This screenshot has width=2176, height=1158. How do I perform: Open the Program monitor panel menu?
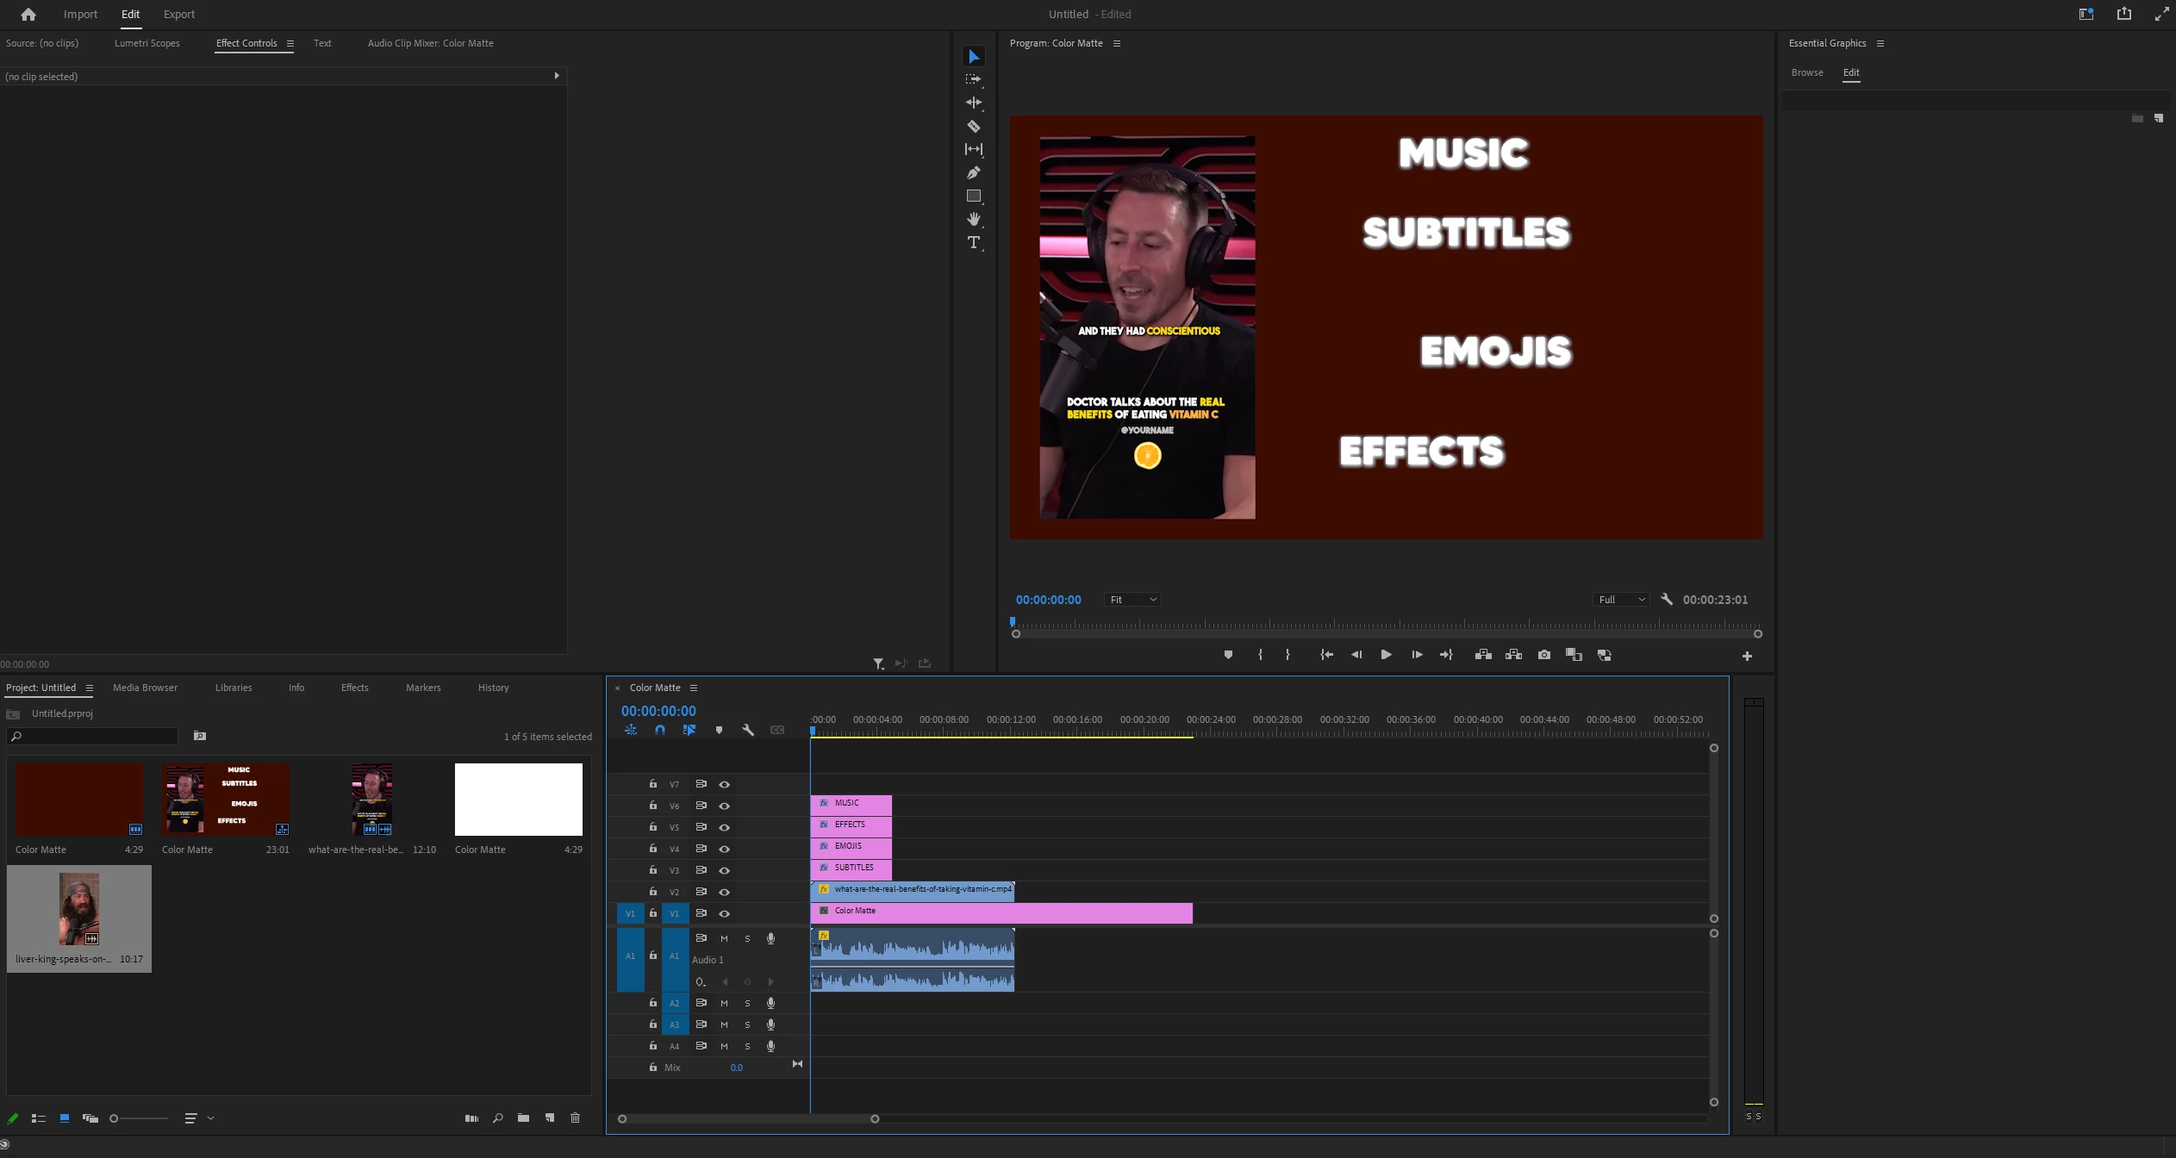tap(1117, 43)
